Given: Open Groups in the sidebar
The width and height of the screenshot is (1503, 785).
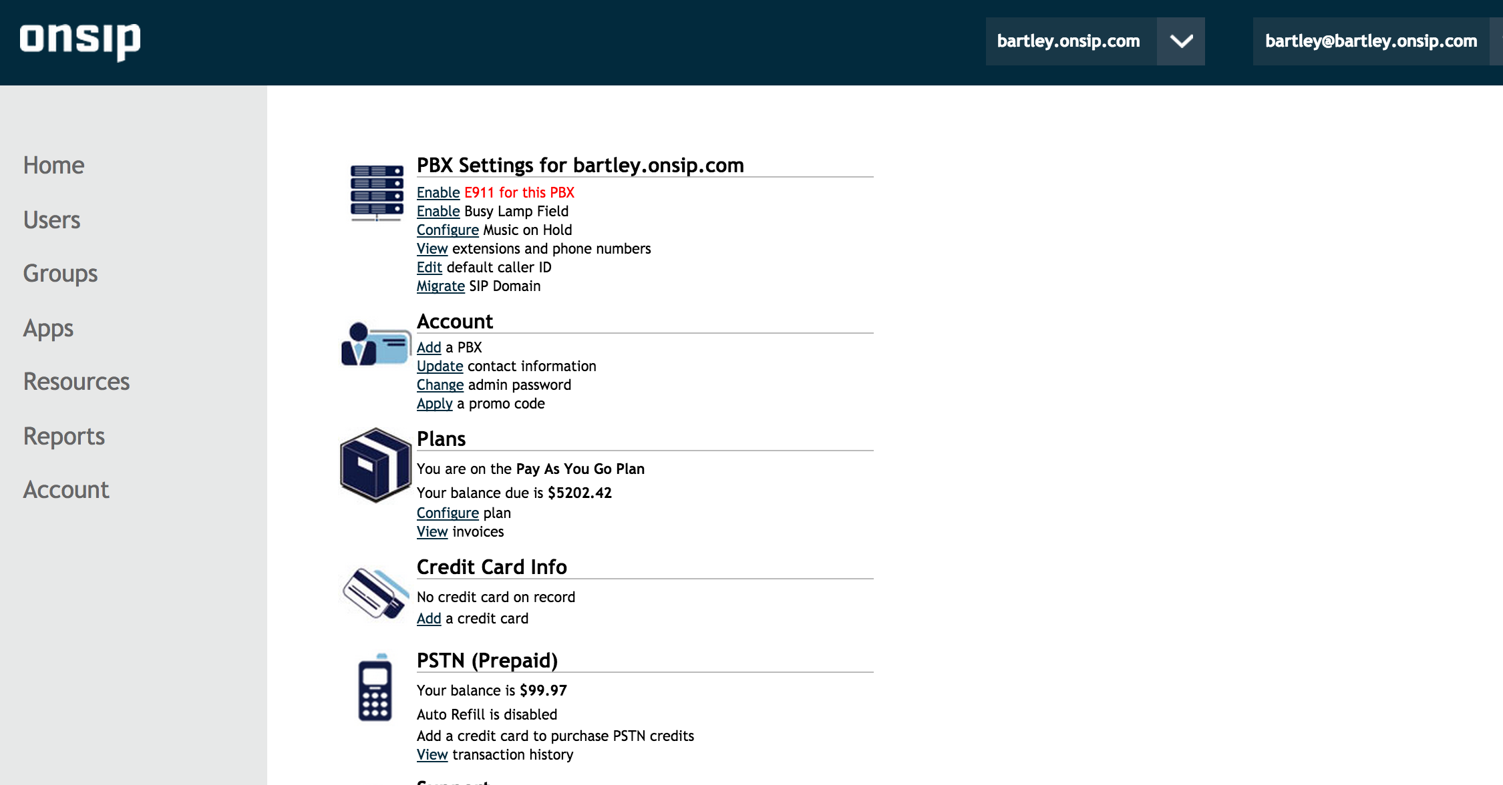Looking at the screenshot, I should (x=60, y=274).
